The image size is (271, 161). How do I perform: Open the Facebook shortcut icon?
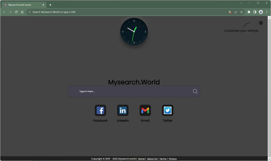pos(100,110)
